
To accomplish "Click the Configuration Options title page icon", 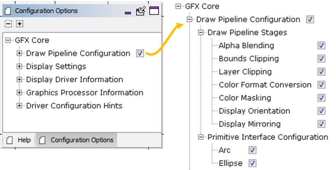I will point(8,11).
